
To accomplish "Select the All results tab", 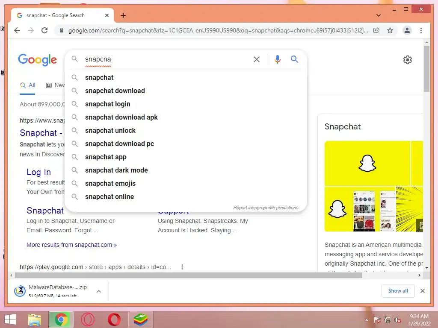I will pyautogui.click(x=28, y=85).
